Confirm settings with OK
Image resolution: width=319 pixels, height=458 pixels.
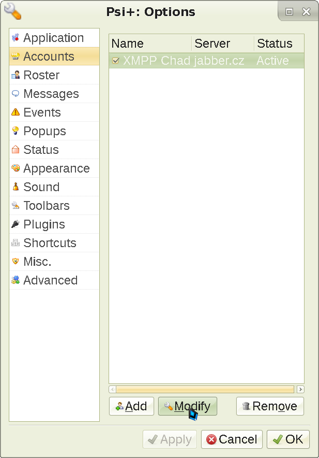point(288,439)
